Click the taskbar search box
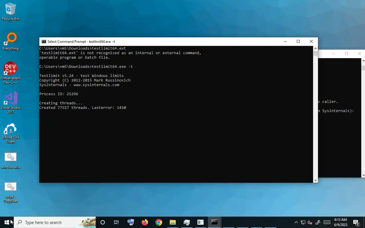 tap(55, 222)
